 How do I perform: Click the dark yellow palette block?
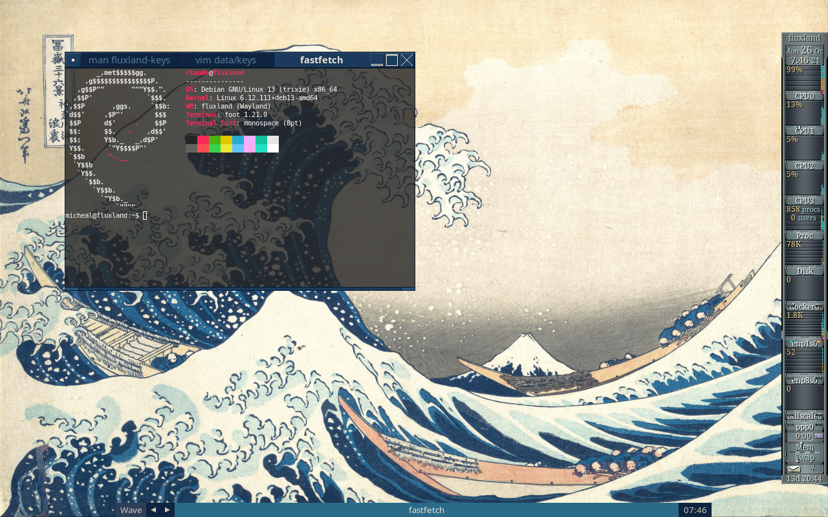tap(226, 140)
